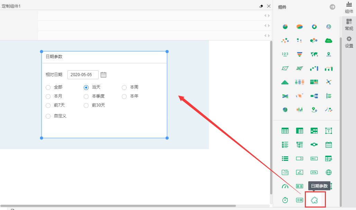Image resolution: width=356 pixels, height=210 pixels.
Task: Select the funnel chart component
Action: tap(300, 54)
